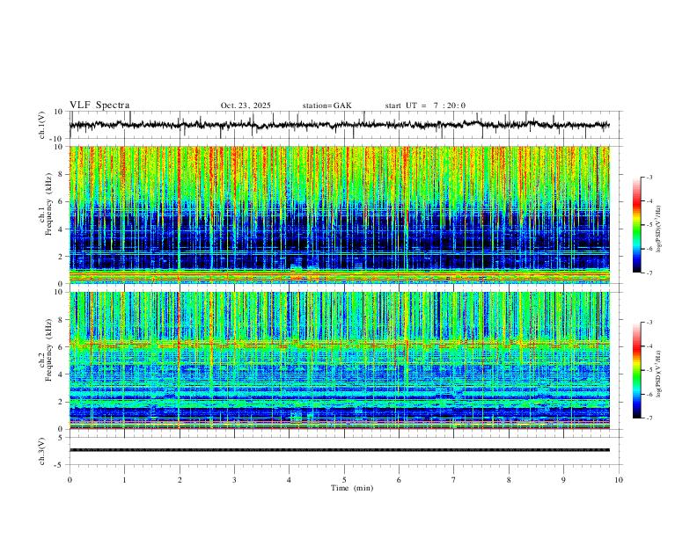Click the ch.1 waveform trace plot
Screen dimensions: 697x538
point(339,125)
